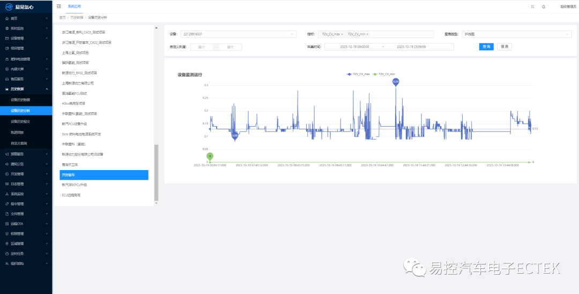The width and height of the screenshot is (579, 294).
Task: Remove the F2V_CV_max tag
Action: 342,34
